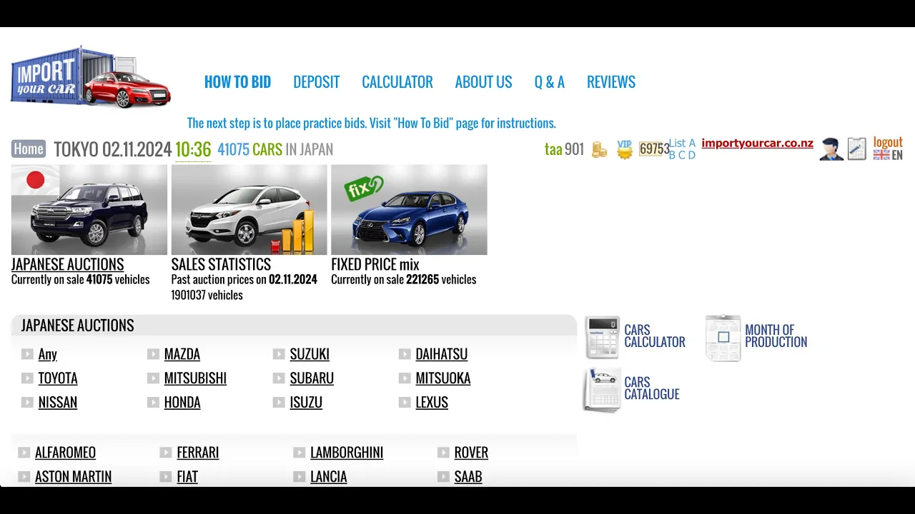Screen dimensions: 915x514
Task: Click the arrow bullet beside FERRARI
Action: (x=166, y=453)
